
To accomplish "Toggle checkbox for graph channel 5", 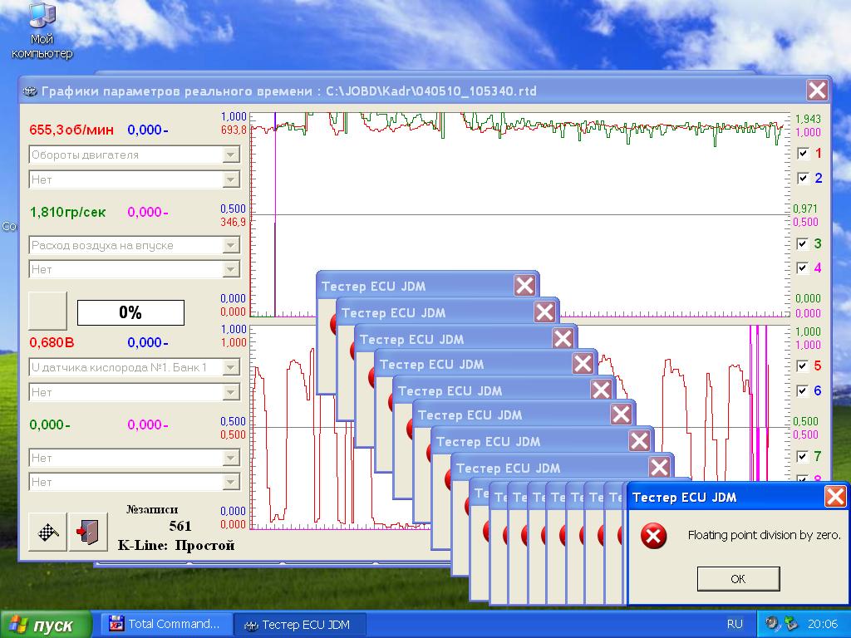I will [x=803, y=366].
